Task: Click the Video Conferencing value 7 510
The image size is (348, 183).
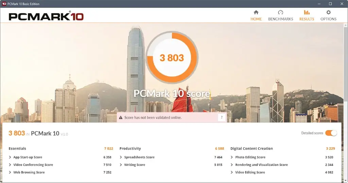Action: coord(107,165)
